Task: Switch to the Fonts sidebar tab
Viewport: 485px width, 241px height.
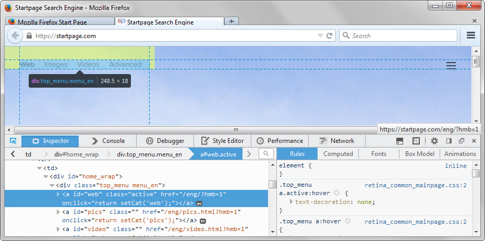Action: [379, 154]
